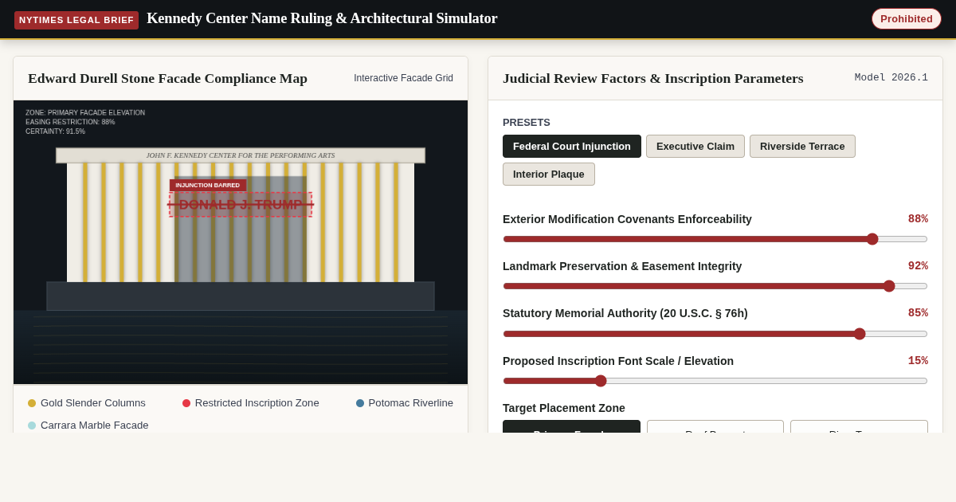Click the Edward Durell Stone Facade Compliance Map heading
The image size is (956, 502).
point(167,78)
